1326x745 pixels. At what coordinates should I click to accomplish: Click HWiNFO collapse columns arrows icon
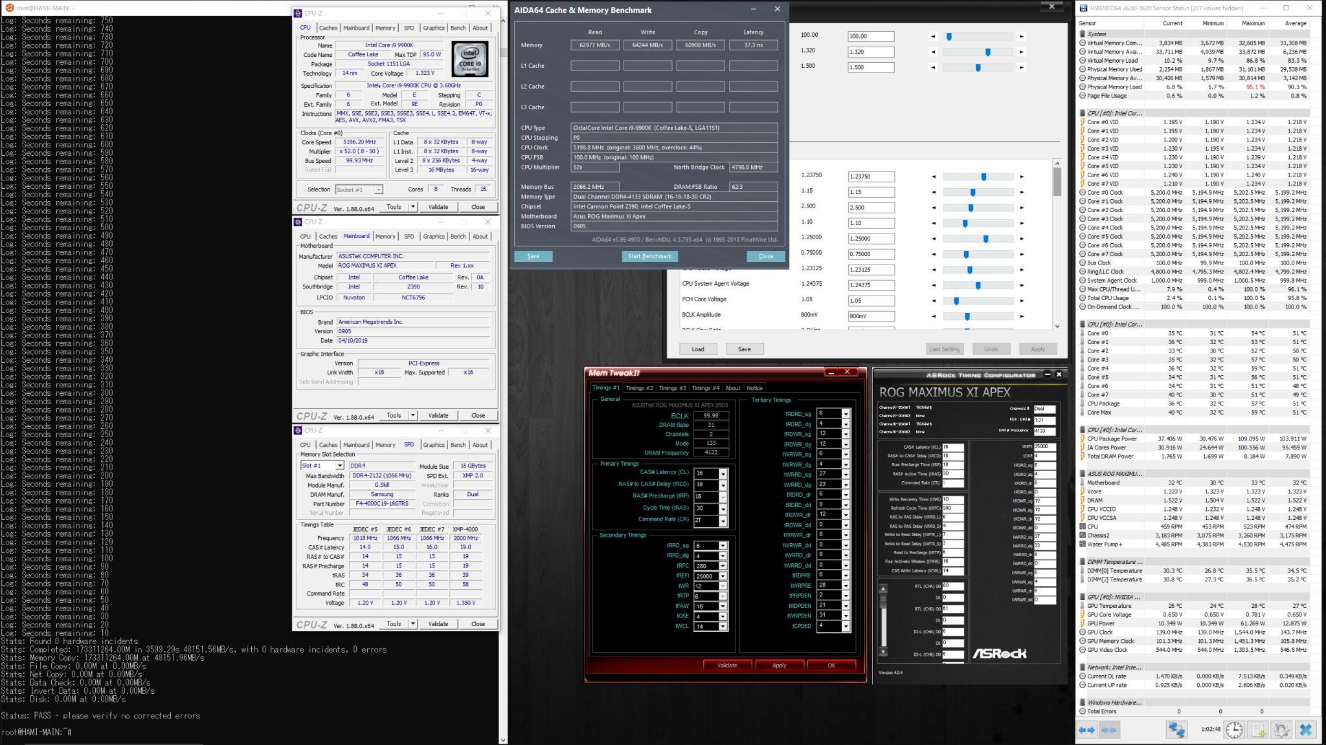(x=1109, y=730)
